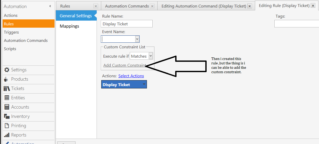
Task: Click the Printing page icon
Action: tap(7, 126)
